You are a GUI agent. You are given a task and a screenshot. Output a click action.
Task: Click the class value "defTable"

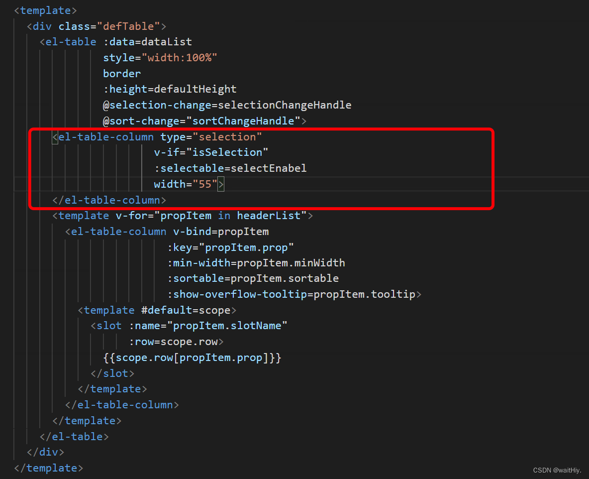128,26
